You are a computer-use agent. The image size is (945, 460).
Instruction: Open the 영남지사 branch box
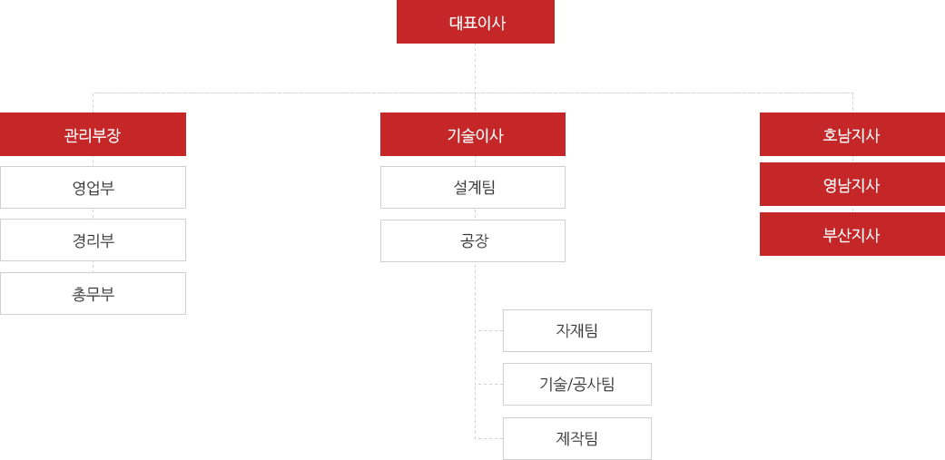852,184
